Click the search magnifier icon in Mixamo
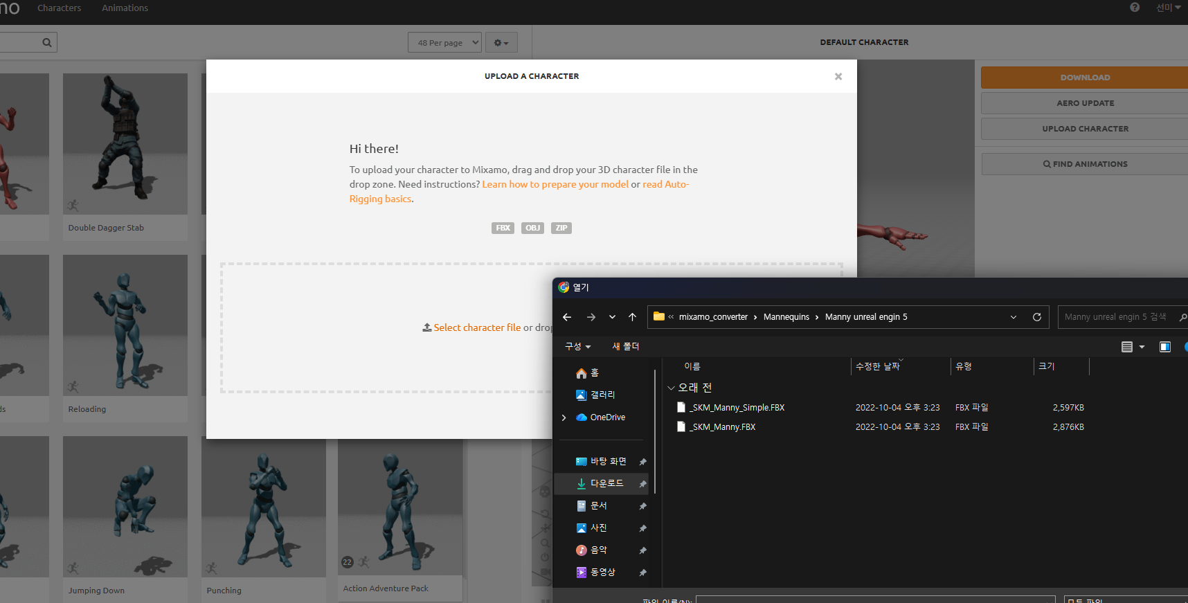 46,42
